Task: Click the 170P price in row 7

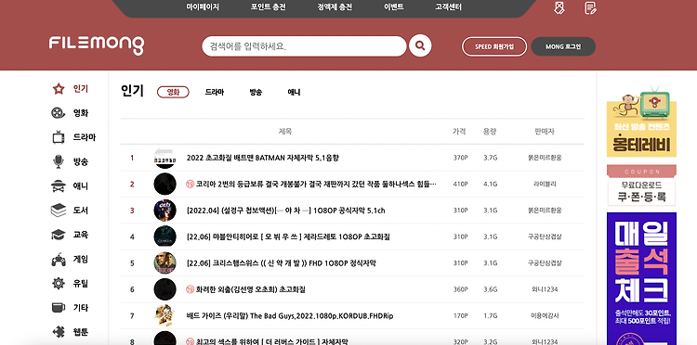Action: click(x=460, y=315)
